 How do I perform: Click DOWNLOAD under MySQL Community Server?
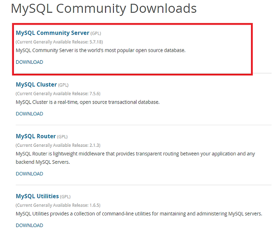pyautogui.click(x=29, y=62)
